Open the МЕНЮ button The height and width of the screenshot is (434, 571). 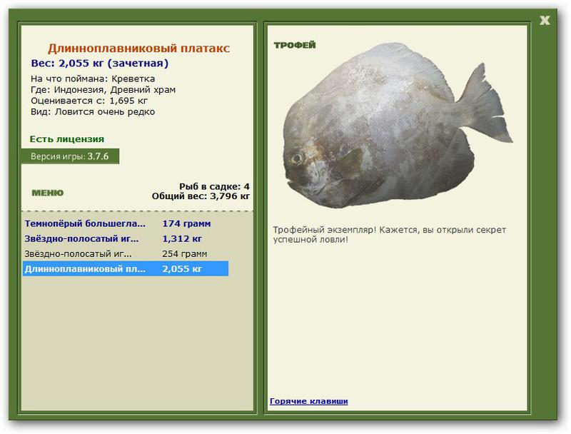pyautogui.click(x=48, y=193)
